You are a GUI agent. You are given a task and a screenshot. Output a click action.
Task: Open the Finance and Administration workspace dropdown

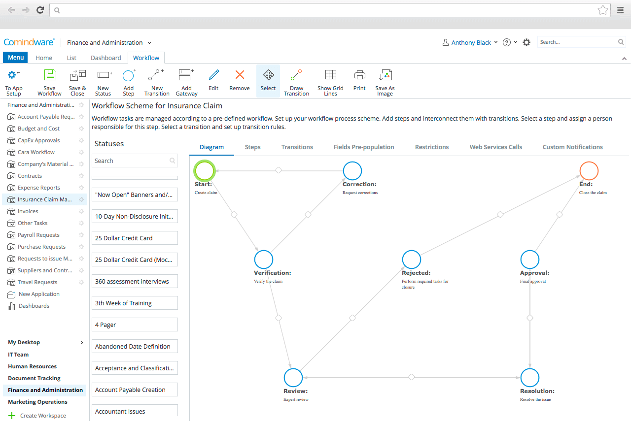[x=108, y=43]
